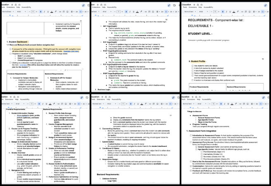The height and width of the screenshot is (186, 271).
Task: Pick highlight color in GET logs endpoint document toolbar
Action: [141, 12]
